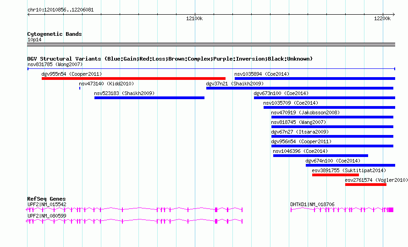Open the nsv470919 (Jakobsson2008) label
The height and width of the screenshot is (247, 408).
coord(305,112)
